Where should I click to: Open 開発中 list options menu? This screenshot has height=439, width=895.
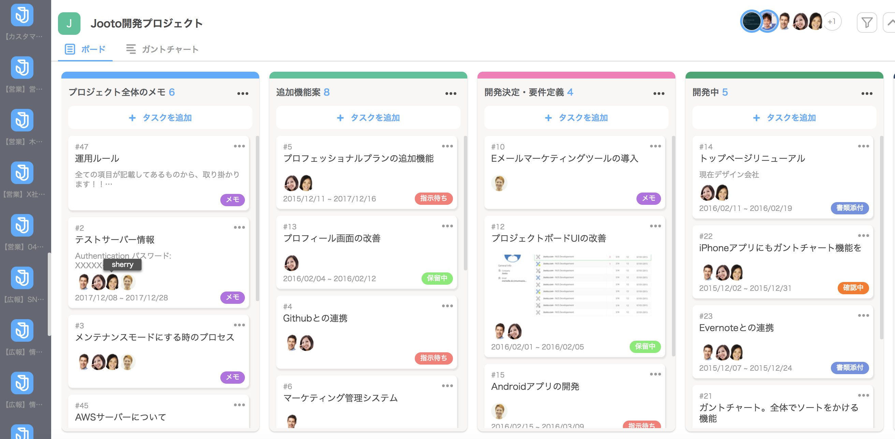[867, 93]
